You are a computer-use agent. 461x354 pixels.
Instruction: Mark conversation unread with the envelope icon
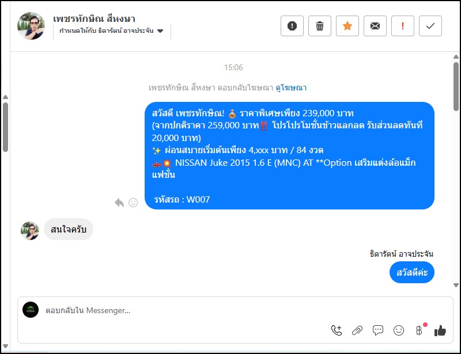[x=375, y=26]
